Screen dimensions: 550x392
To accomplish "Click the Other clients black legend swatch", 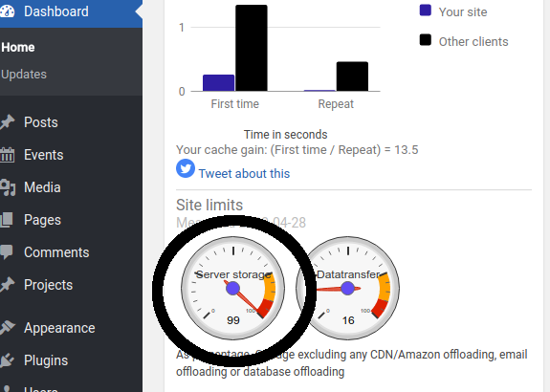I will 425,40.
